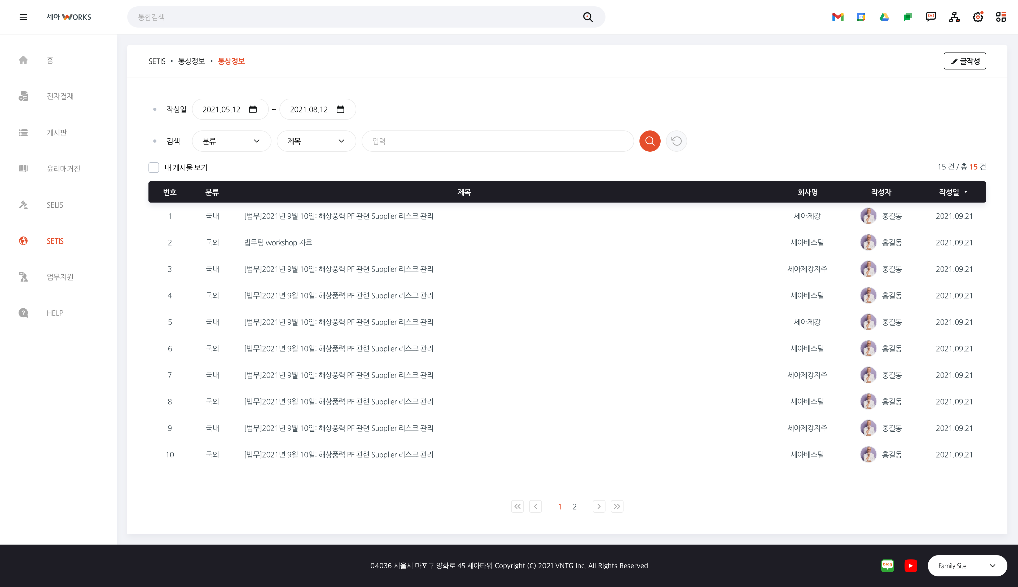Open the Google Calendar icon
1018x587 pixels.
[861, 17]
